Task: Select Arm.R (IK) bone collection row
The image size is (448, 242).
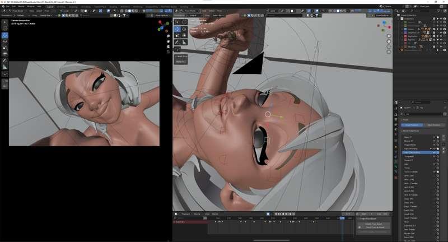Action: point(420,187)
